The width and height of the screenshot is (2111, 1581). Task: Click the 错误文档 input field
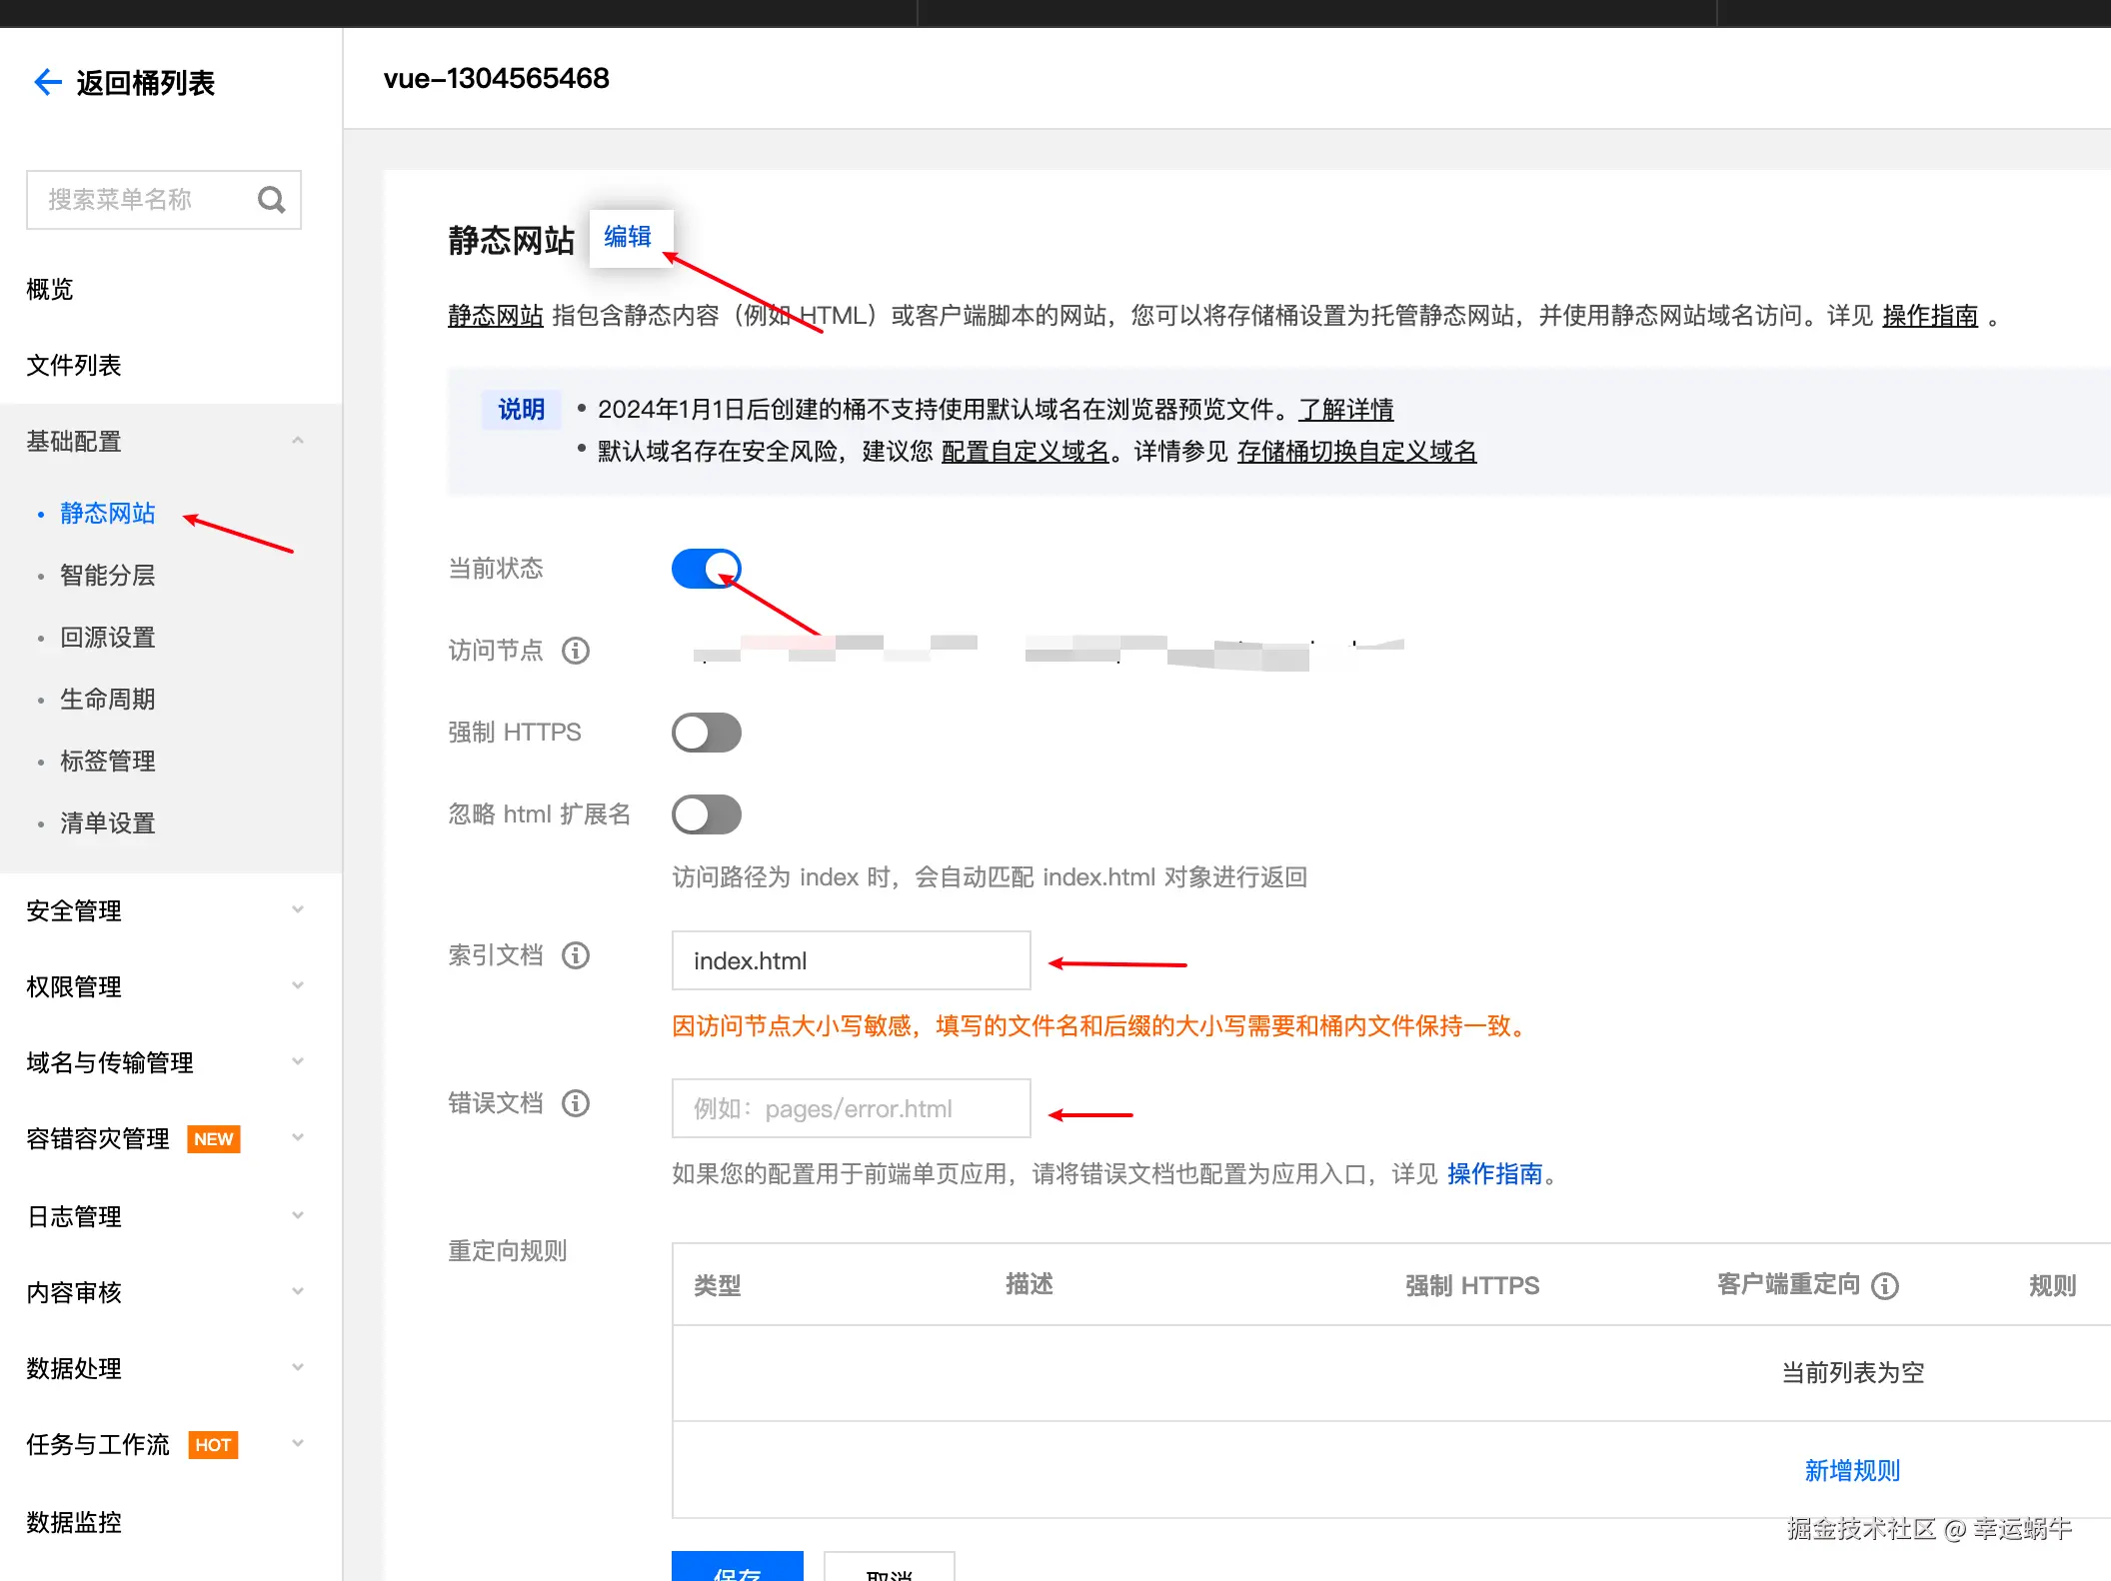[x=851, y=1108]
